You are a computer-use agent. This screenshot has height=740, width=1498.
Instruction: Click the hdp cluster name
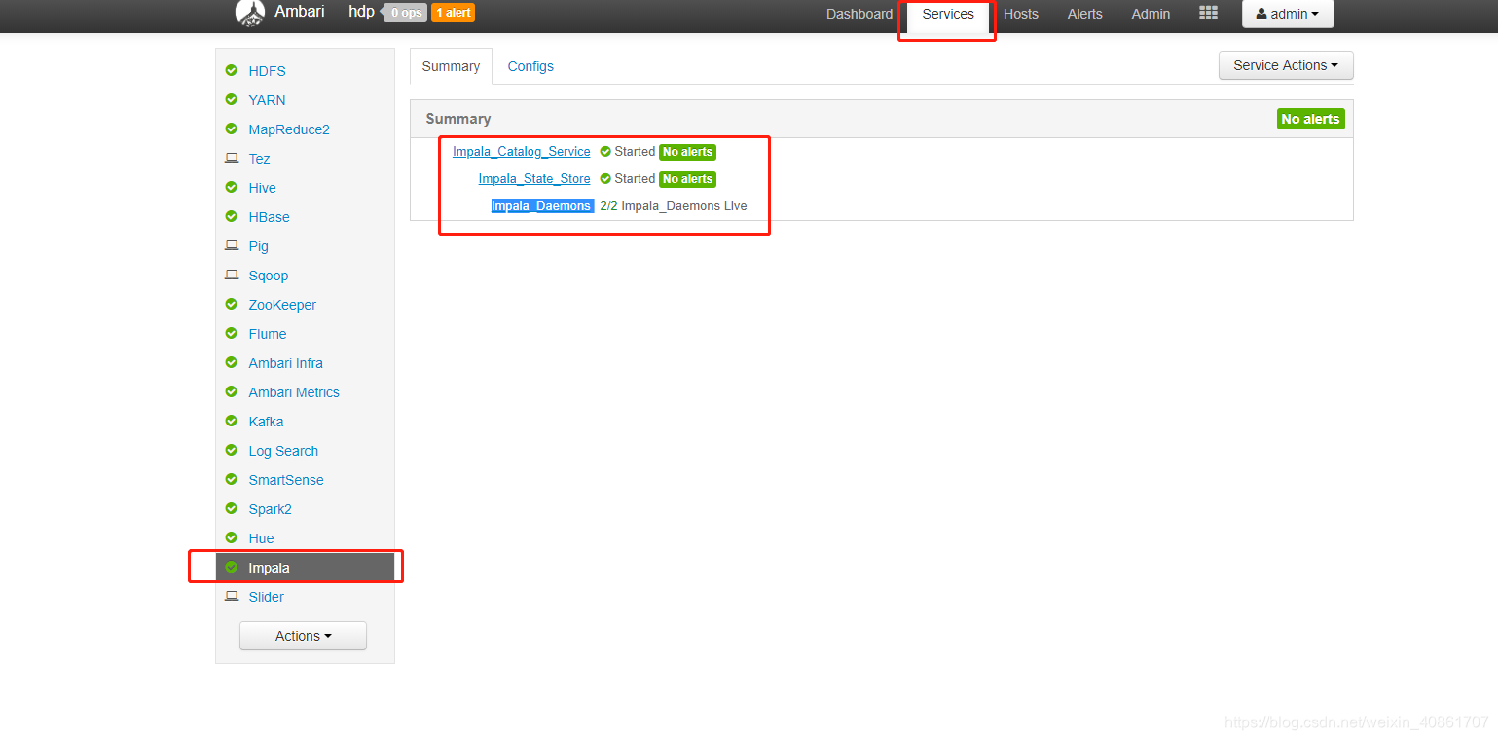361,12
